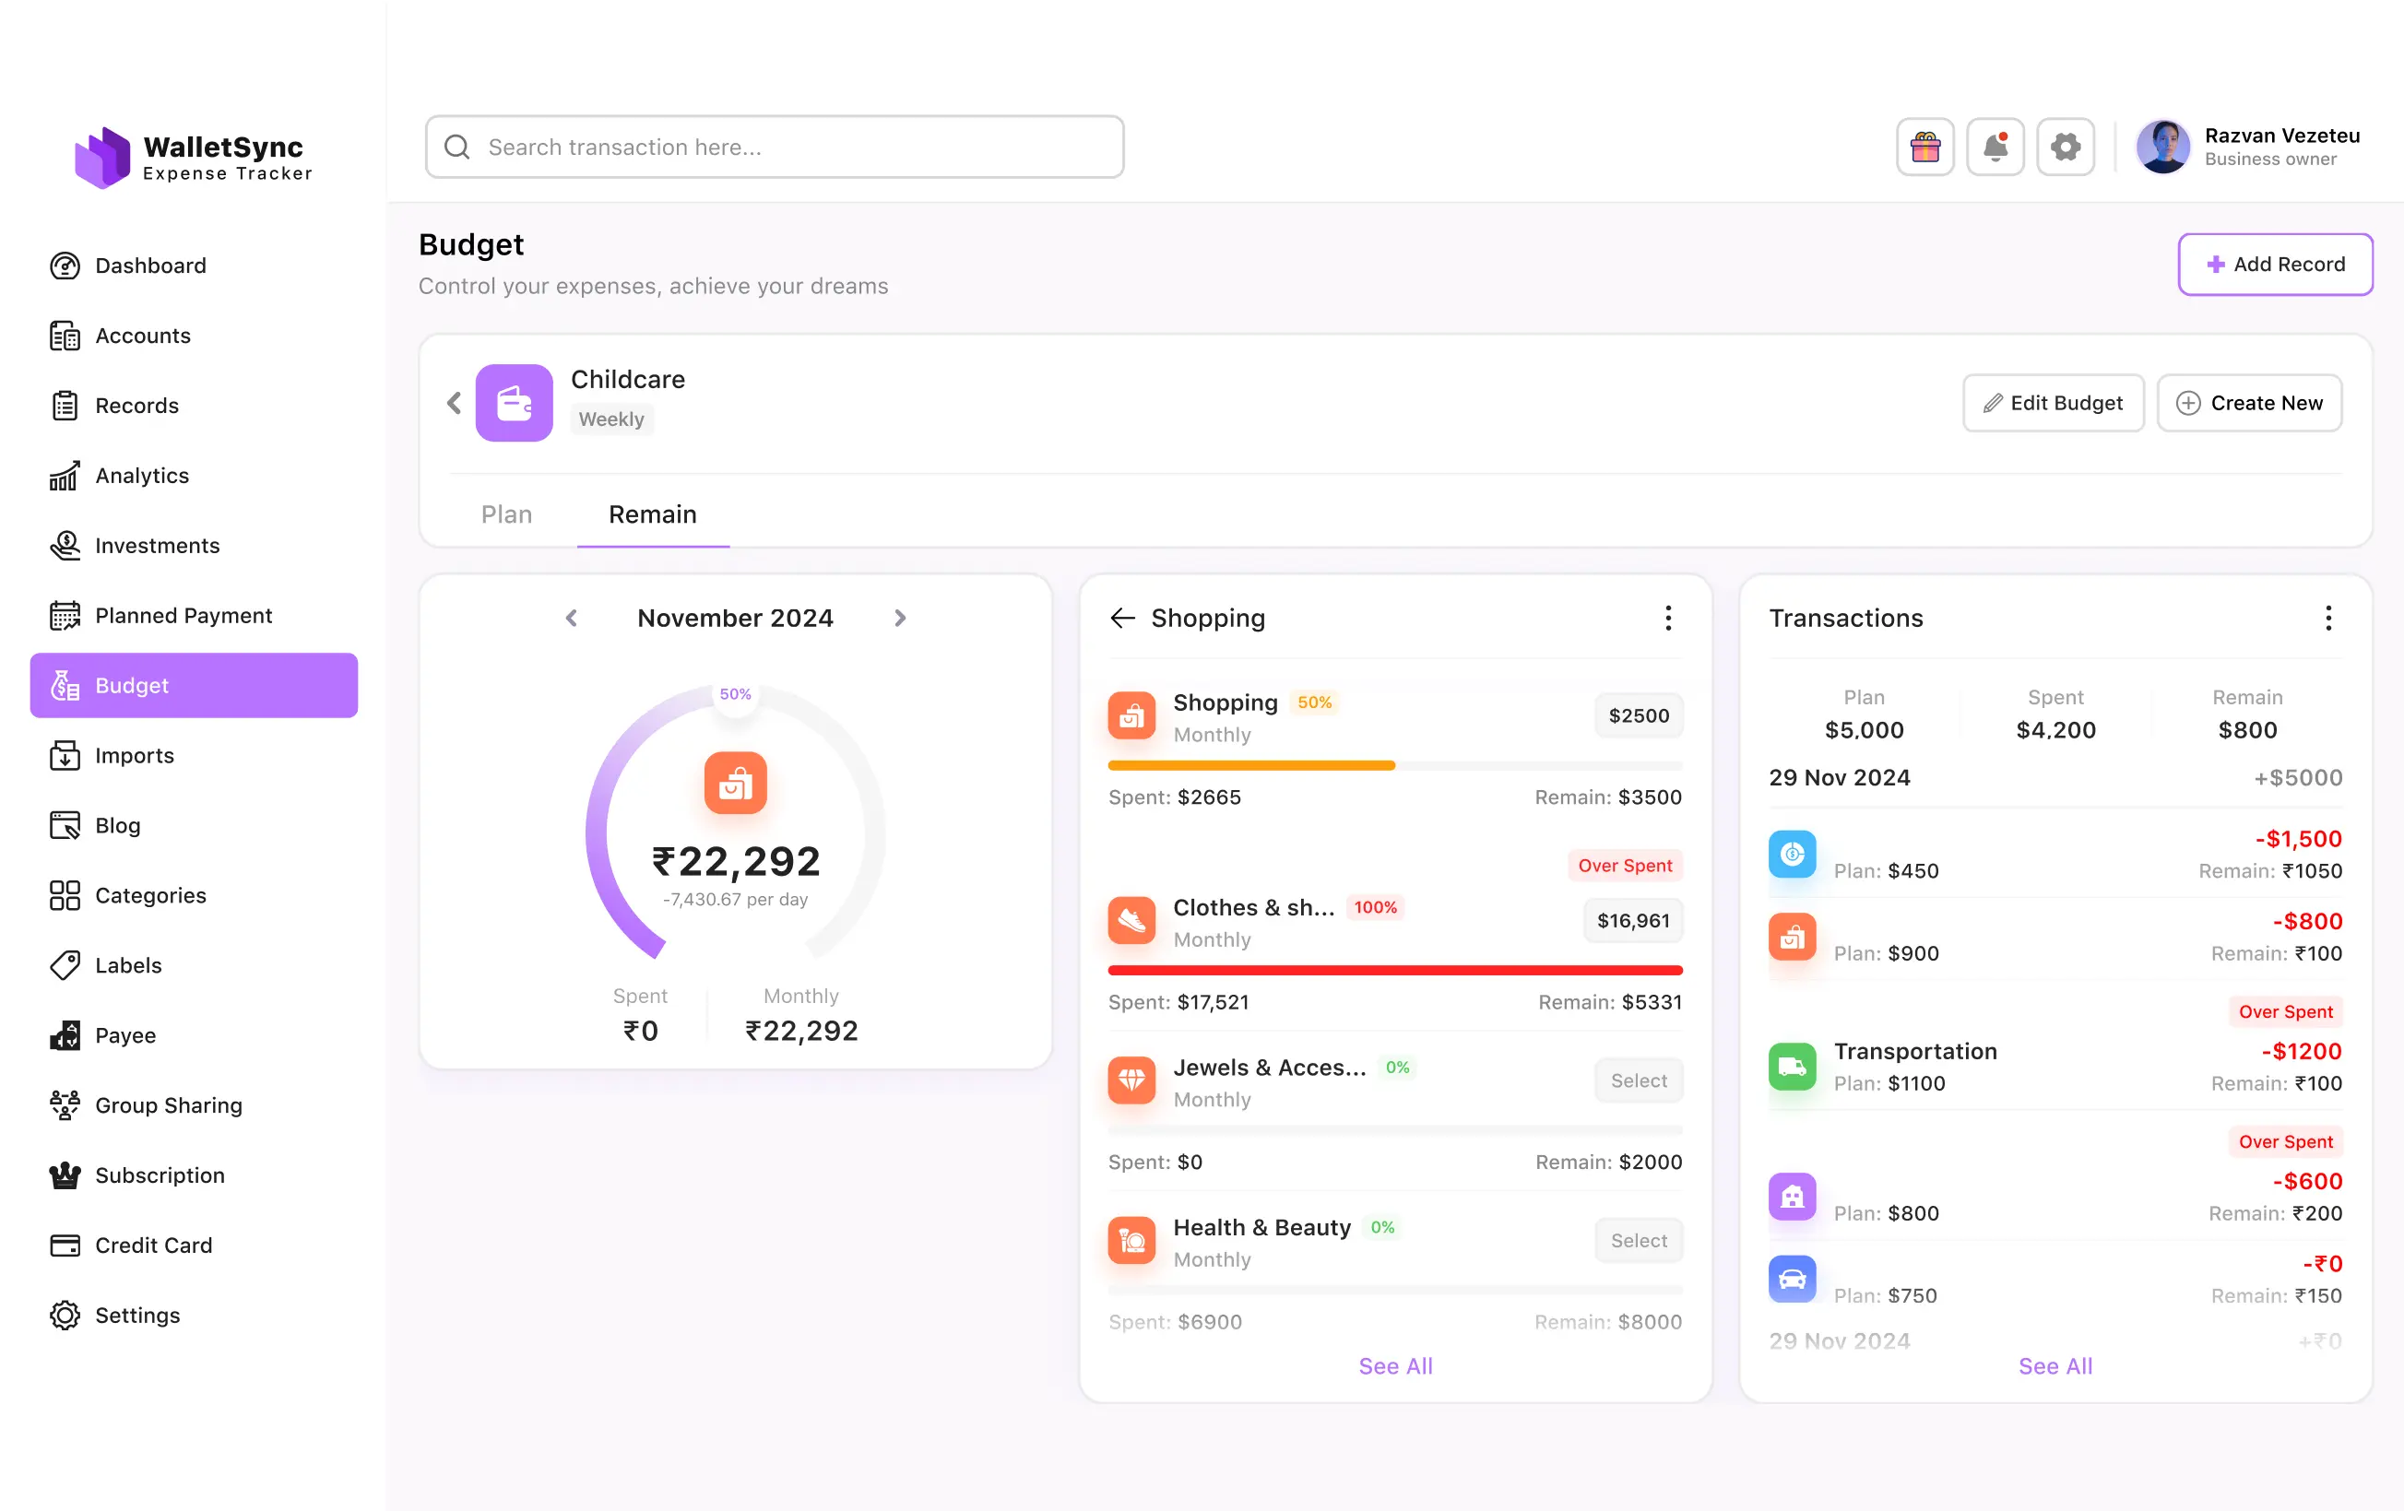Open Analytics in the sidebar
The height and width of the screenshot is (1511, 2404).
141,476
